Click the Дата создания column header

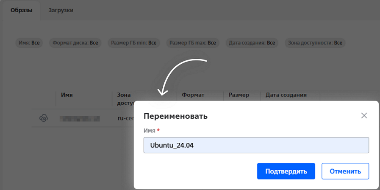(286, 95)
